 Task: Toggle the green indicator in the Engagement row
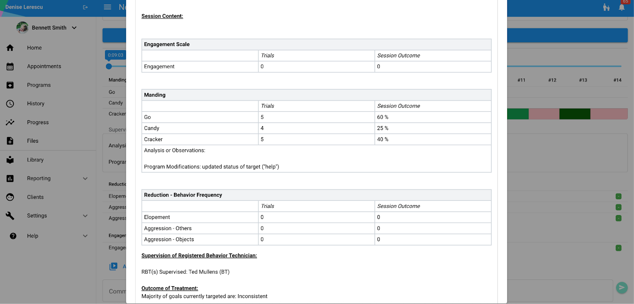(618, 248)
